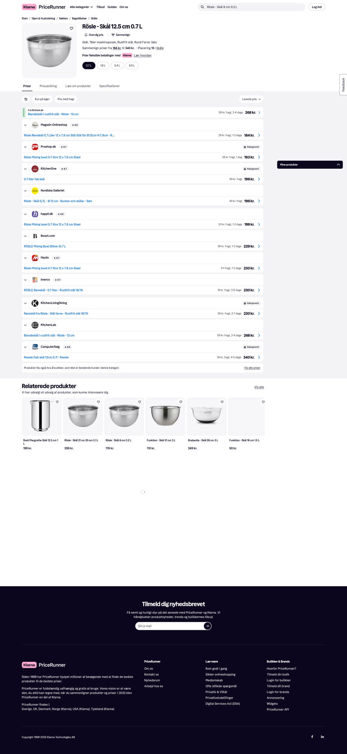Open the Facebook icon in footer
The width and height of the screenshot is (347, 754).
[x=312, y=737]
